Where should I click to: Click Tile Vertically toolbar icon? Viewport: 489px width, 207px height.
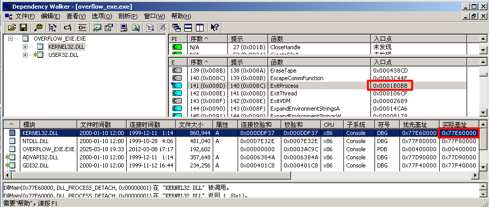pyautogui.click(x=199, y=28)
